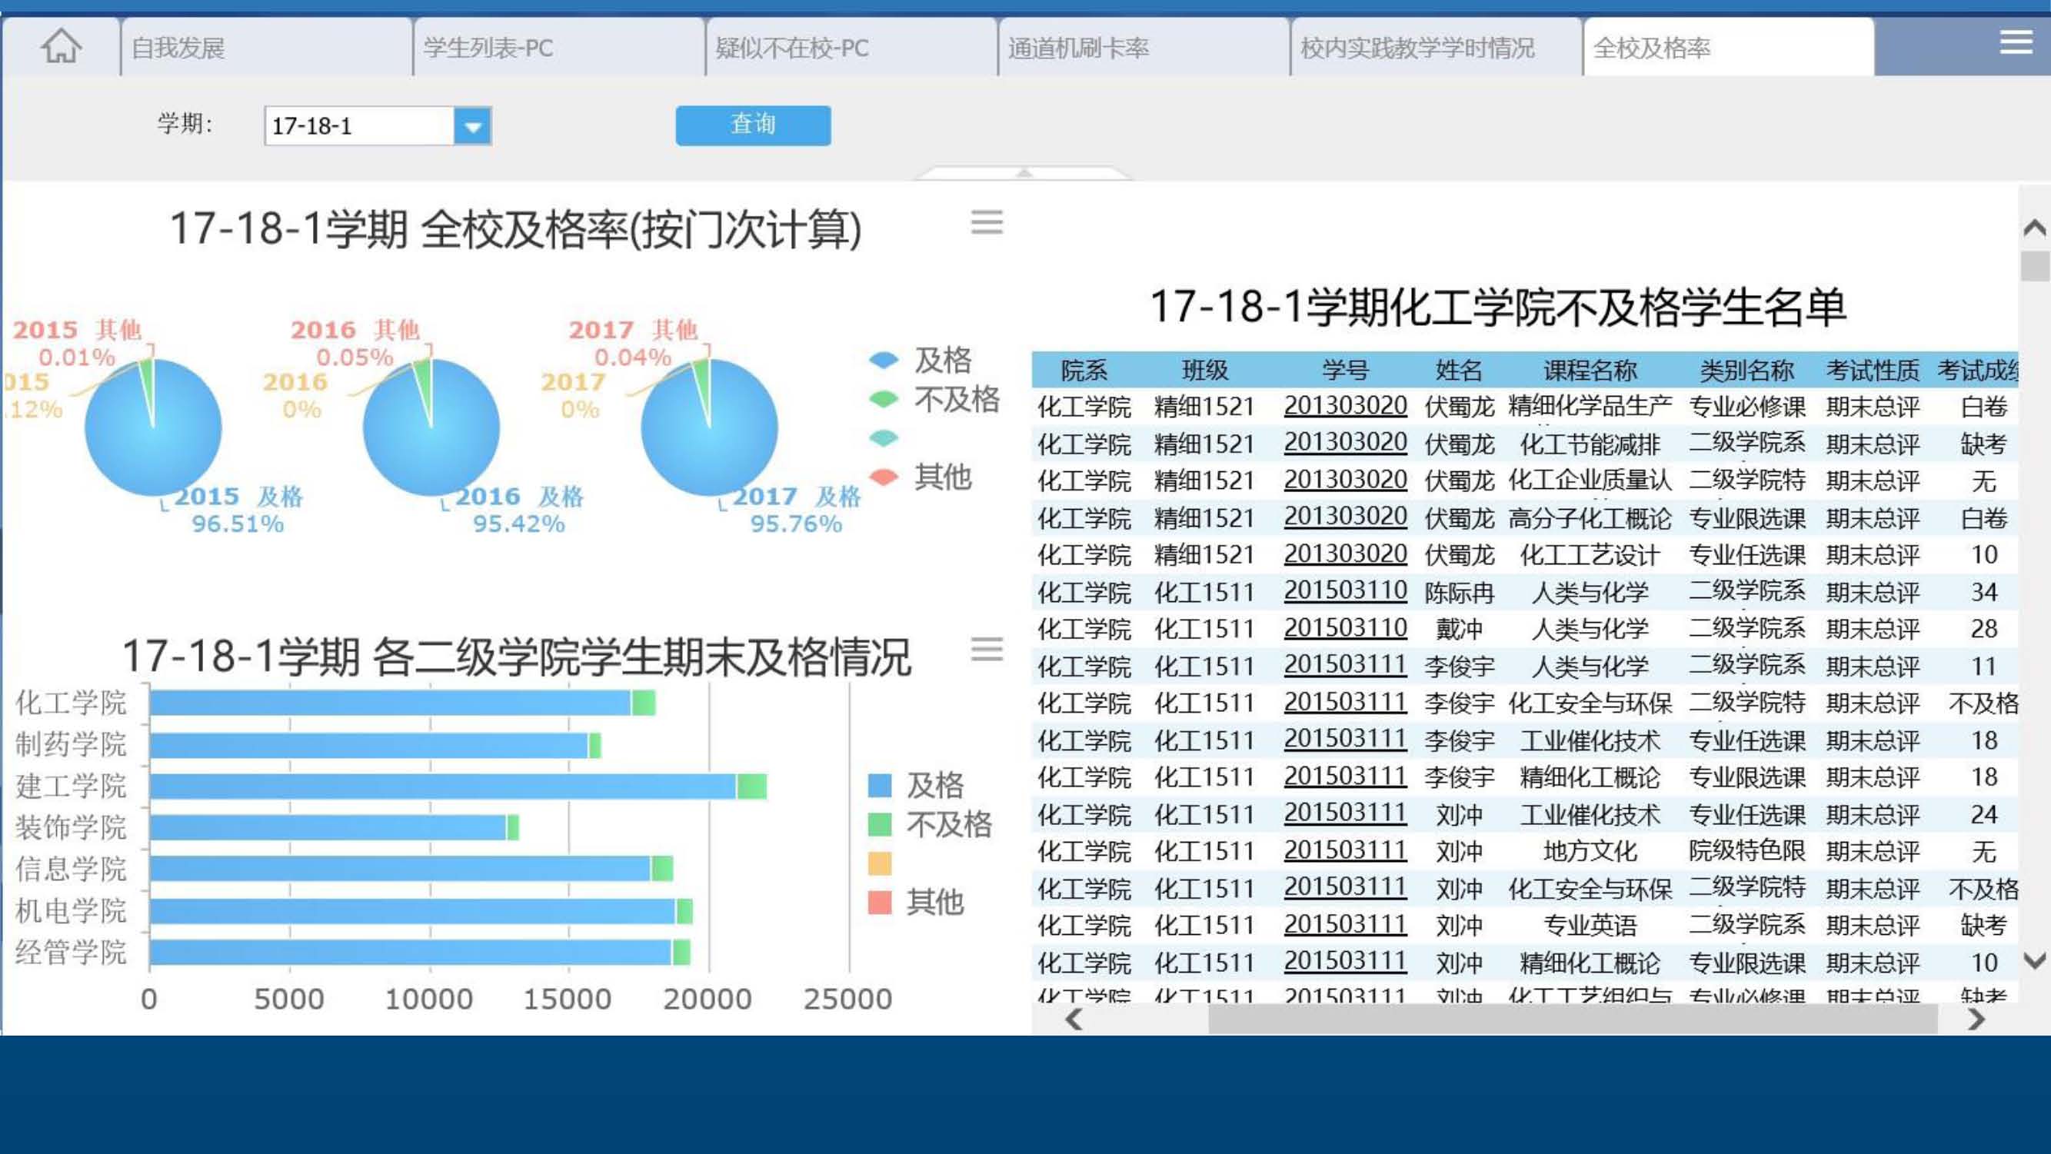Switch to 学生列表-PC tab
Screen dimensions: 2051x1154
click(x=488, y=48)
